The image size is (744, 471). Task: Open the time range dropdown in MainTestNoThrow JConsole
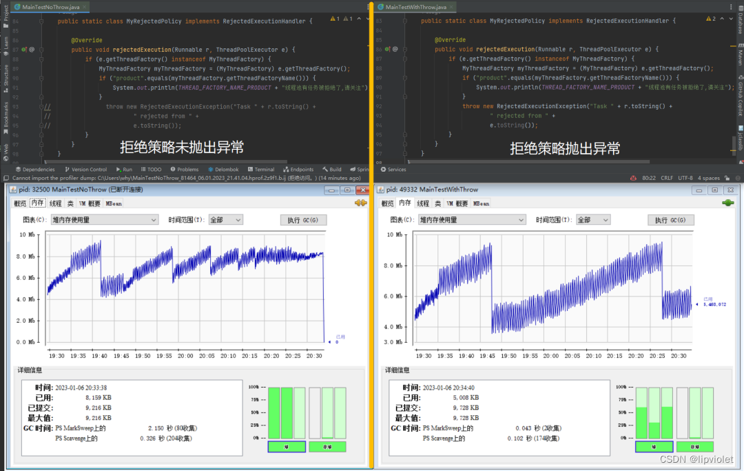(x=225, y=220)
